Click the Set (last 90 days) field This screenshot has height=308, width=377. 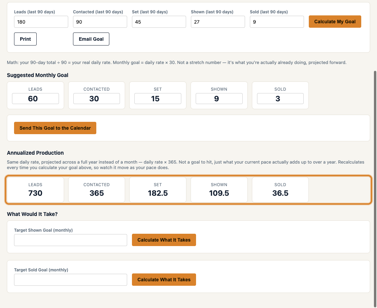159,22
